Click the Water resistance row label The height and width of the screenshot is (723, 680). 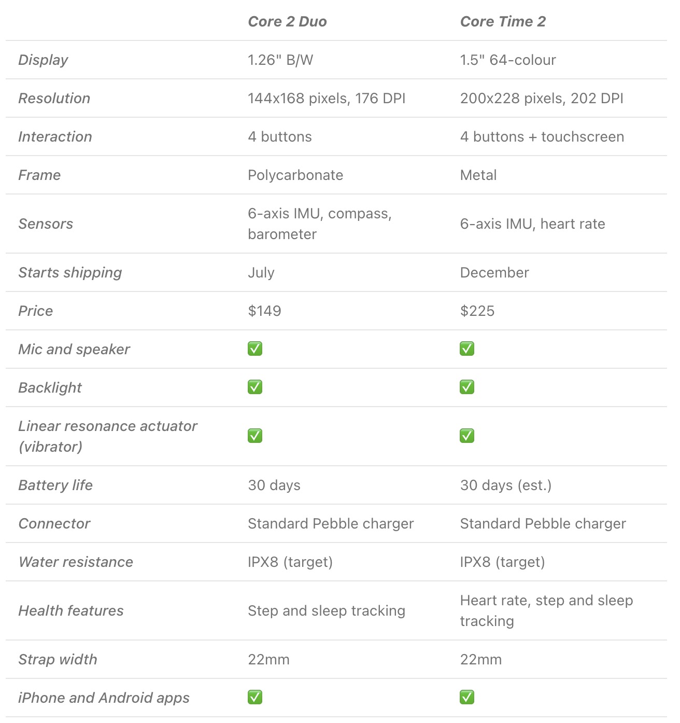(x=76, y=562)
